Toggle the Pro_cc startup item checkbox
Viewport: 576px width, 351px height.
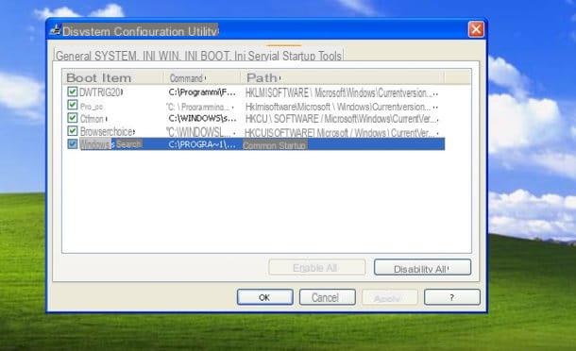pyautogui.click(x=73, y=105)
